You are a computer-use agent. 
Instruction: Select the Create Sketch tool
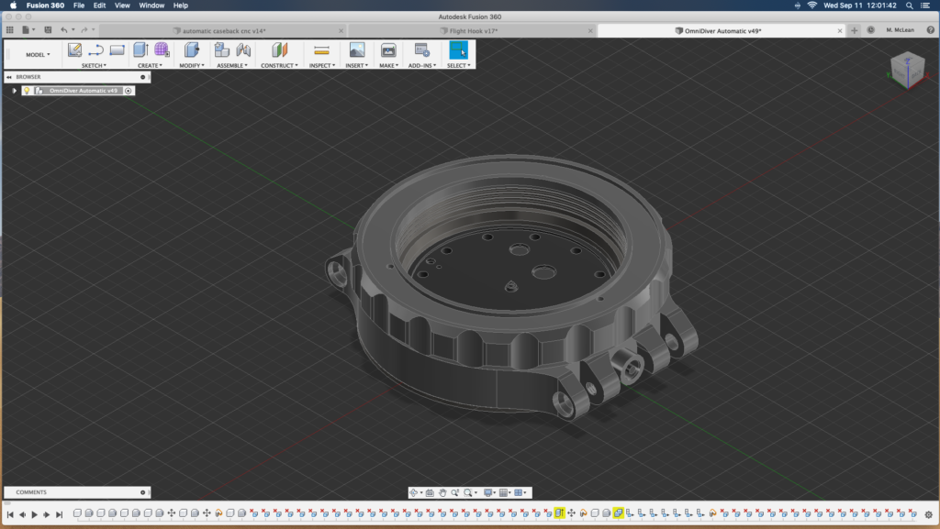pos(75,50)
